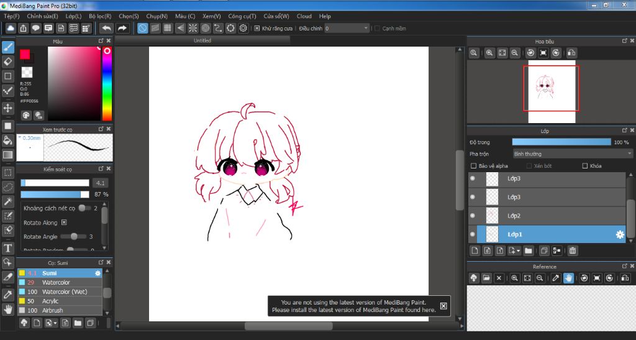
Task: Click the red foreground color swatch
Action: (25, 54)
